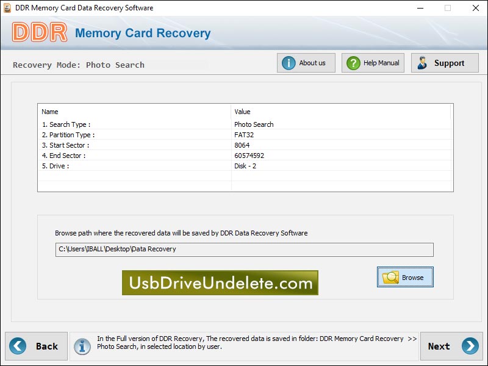Click the full version info message text
This screenshot has width=488, height=366.
[250, 342]
